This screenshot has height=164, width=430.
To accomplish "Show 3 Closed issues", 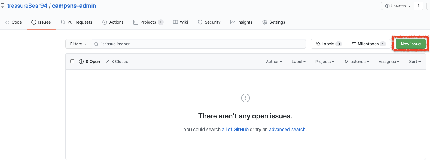I will (117, 62).
